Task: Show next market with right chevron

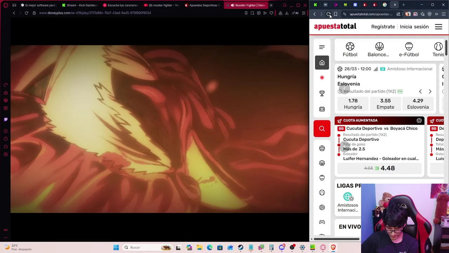Action: point(430,91)
